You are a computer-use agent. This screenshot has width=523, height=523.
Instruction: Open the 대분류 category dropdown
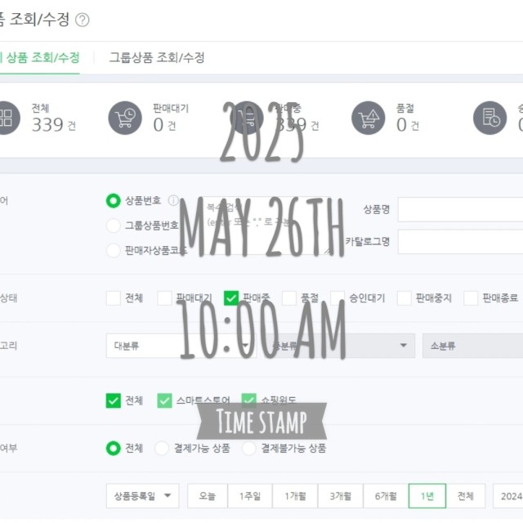click(x=181, y=346)
